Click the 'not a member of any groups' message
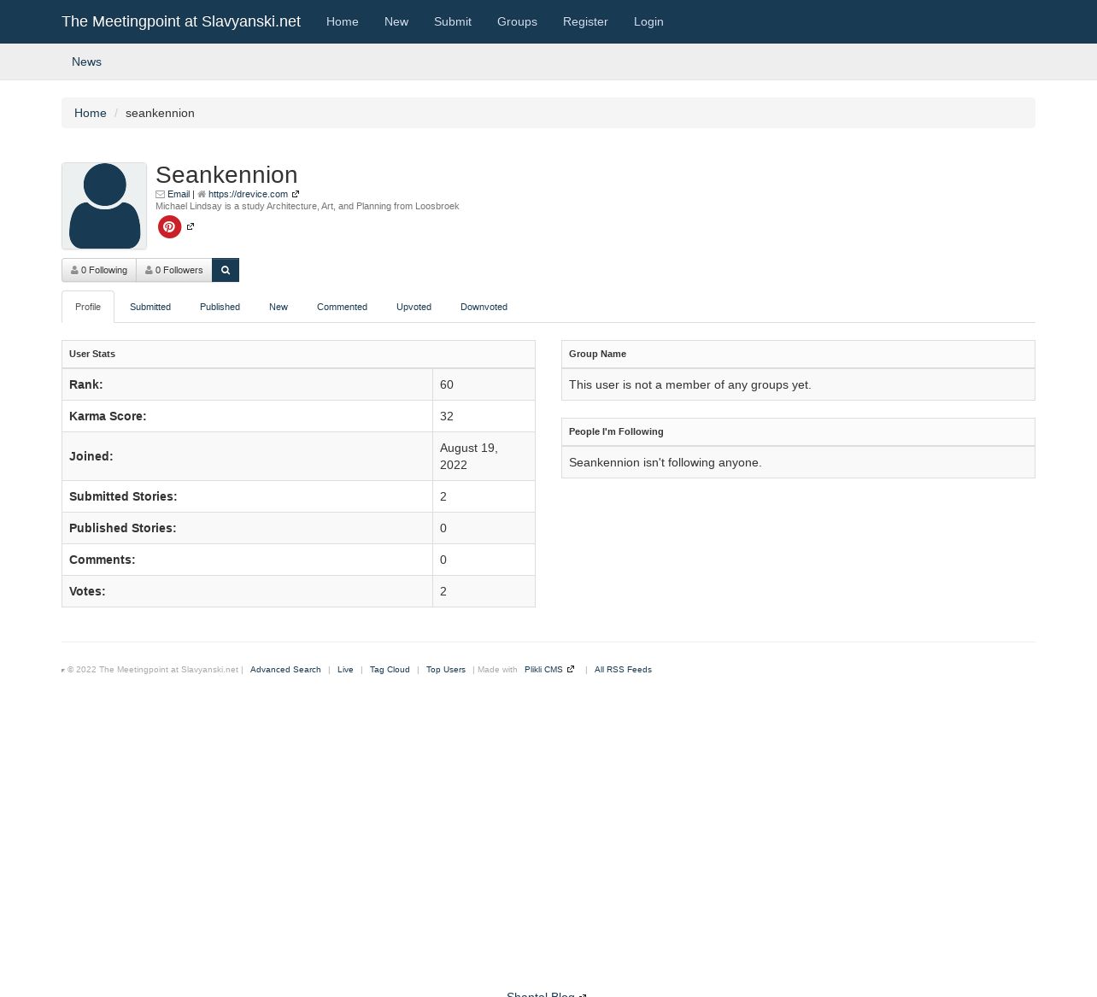Screen dimensions: 1097x997 pyautogui.click(x=690, y=384)
